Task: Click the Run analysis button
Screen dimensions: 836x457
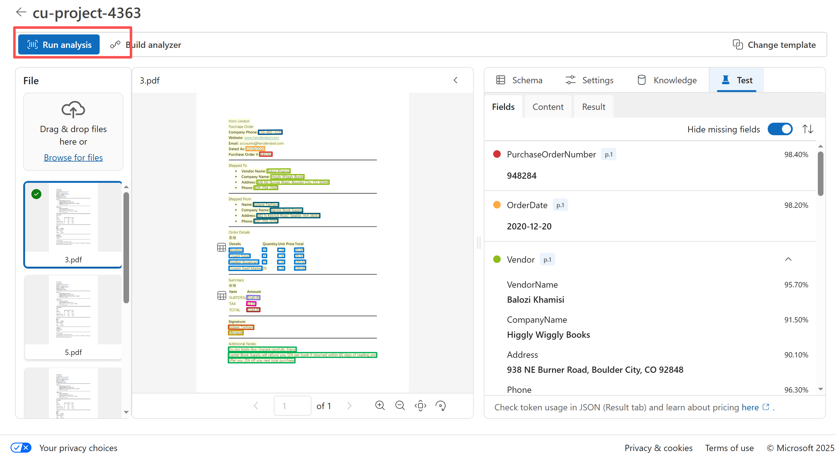Action: coord(59,44)
